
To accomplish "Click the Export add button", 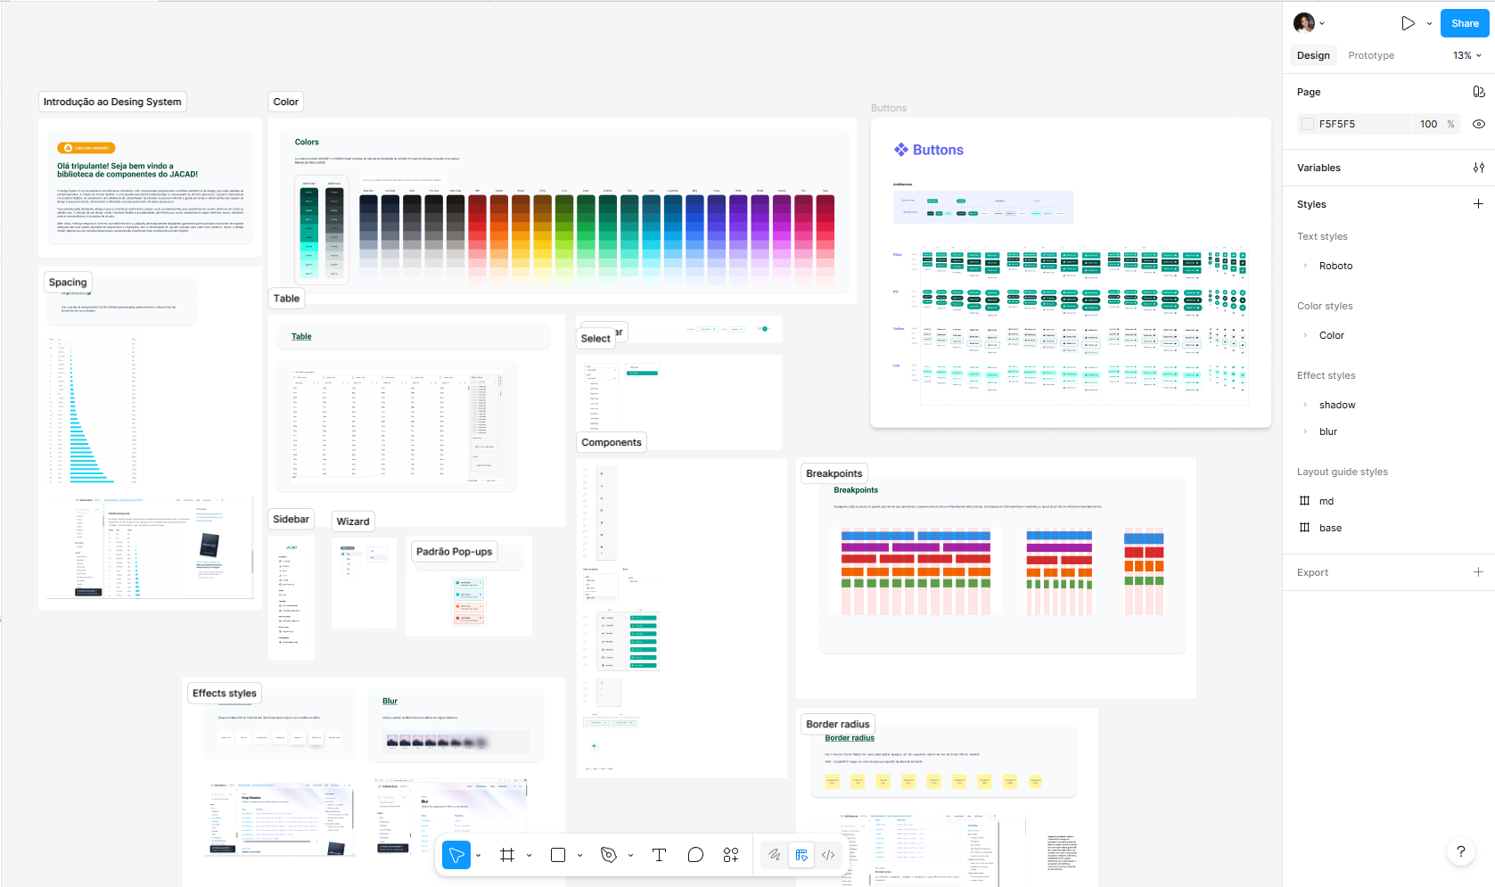I will pyautogui.click(x=1478, y=572).
